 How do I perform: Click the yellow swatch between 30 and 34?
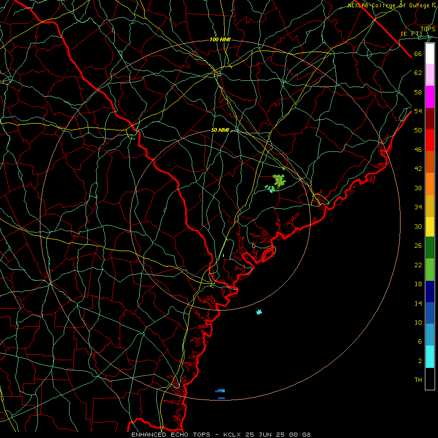click(x=430, y=227)
